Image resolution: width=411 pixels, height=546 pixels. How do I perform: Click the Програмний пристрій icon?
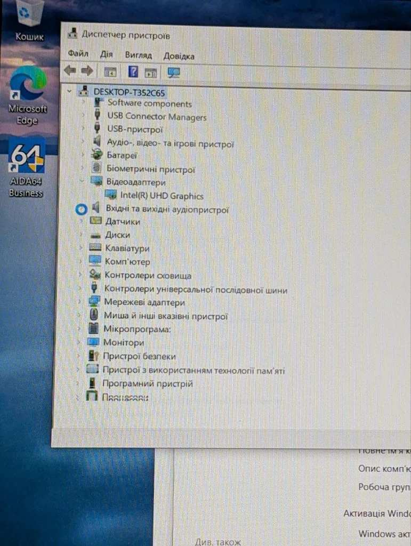tap(92, 383)
